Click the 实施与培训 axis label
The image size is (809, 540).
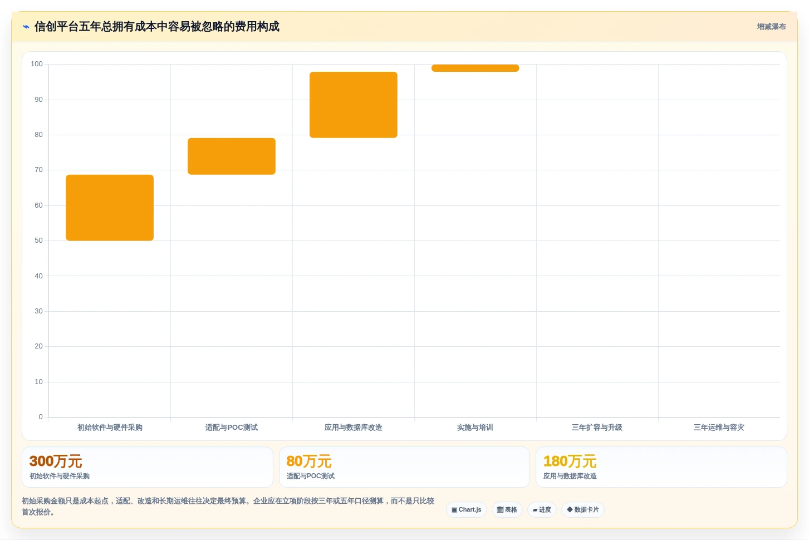point(475,428)
